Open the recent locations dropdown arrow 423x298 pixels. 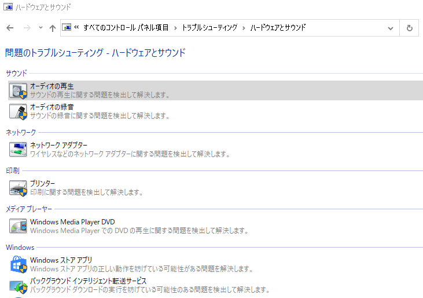41,28
